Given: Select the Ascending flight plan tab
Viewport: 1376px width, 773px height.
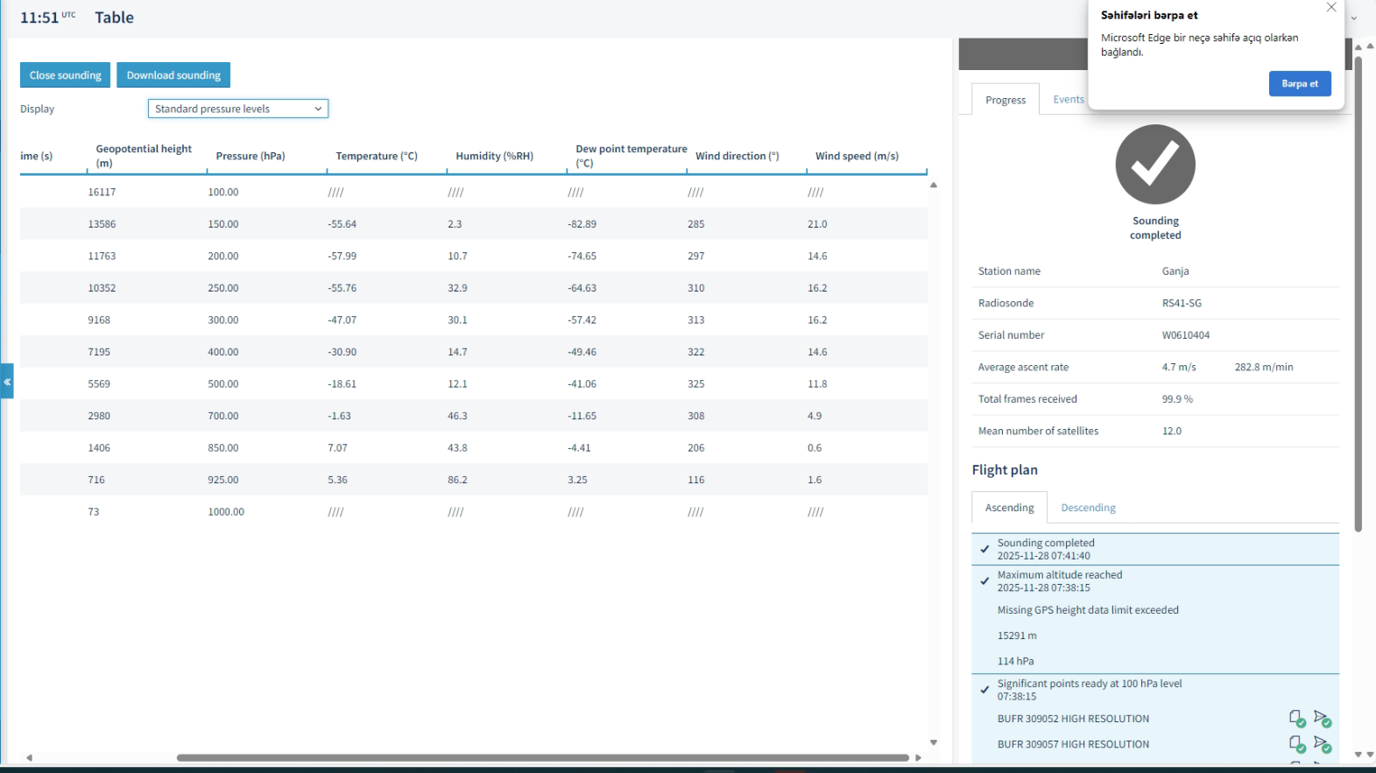Looking at the screenshot, I should click(1009, 508).
